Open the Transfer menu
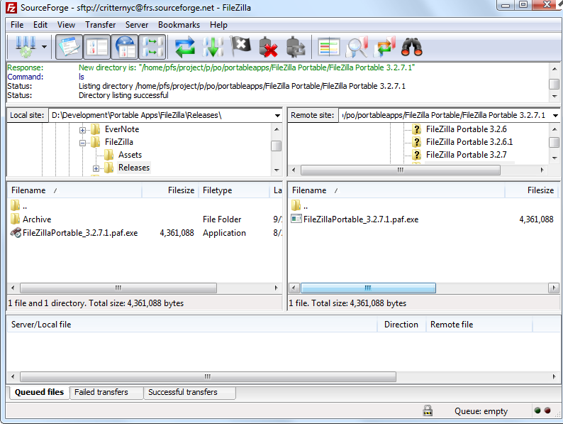 pyautogui.click(x=100, y=25)
